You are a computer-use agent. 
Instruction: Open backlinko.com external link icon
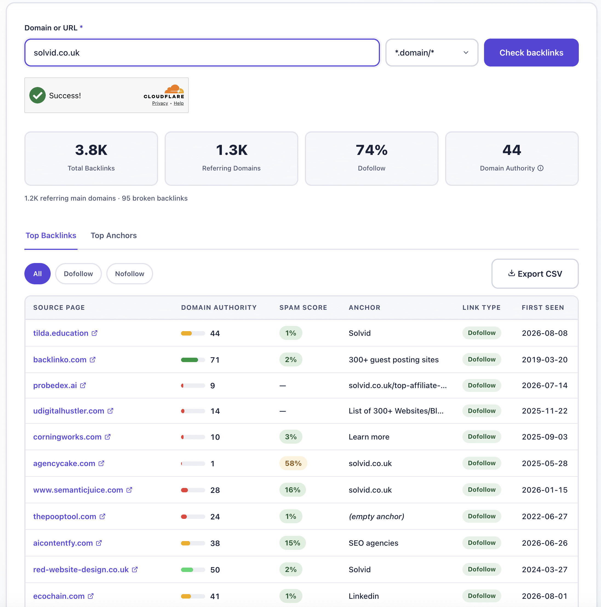[93, 359]
